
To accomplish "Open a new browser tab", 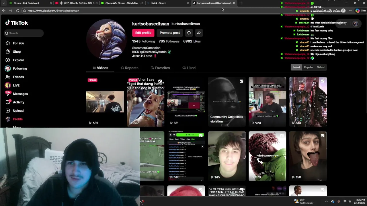I will pyautogui.click(x=241, y=3).
